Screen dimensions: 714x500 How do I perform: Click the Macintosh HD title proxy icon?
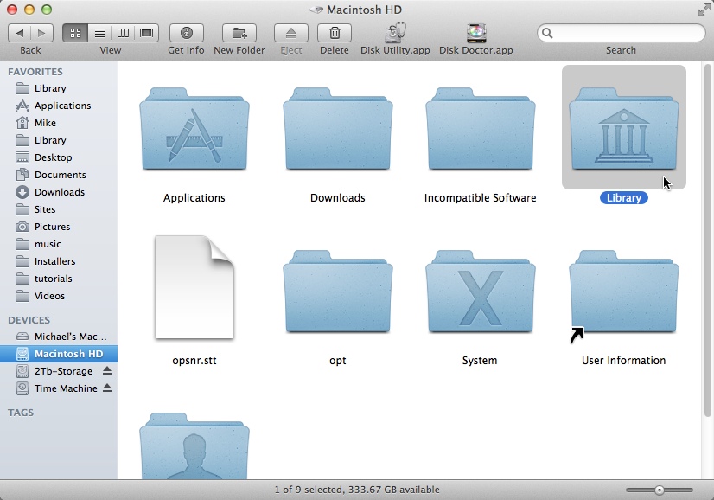coord(316,10)
